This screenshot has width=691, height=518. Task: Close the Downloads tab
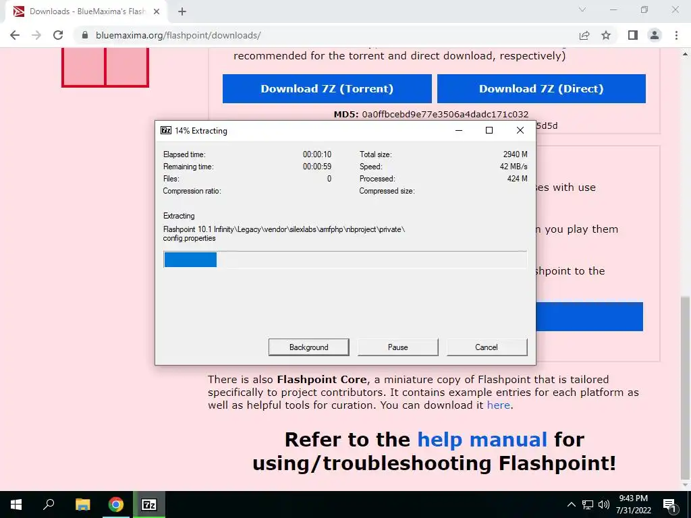(157, 11)
